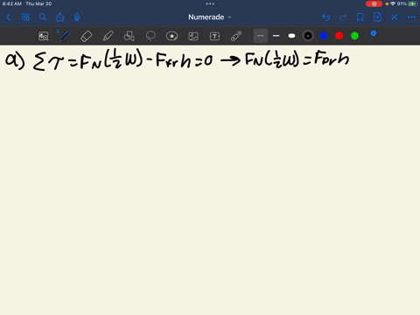Tap the battery indicator in status bar
The width and height of the screenshot is (420, 315).
(412, 3)
